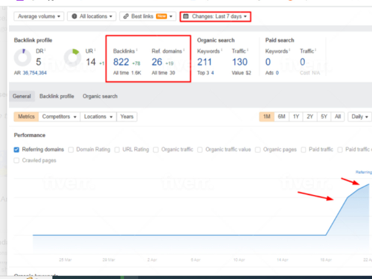372x279 pixels.
Task: Click the calendar icon beside Changes
Action: tap(186, 16)
